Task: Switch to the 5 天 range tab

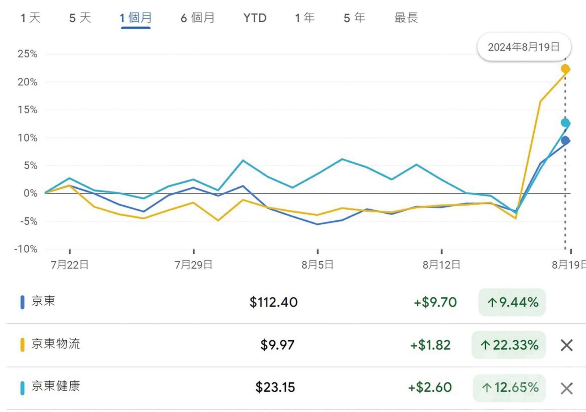Action: (x=80, y=18)
